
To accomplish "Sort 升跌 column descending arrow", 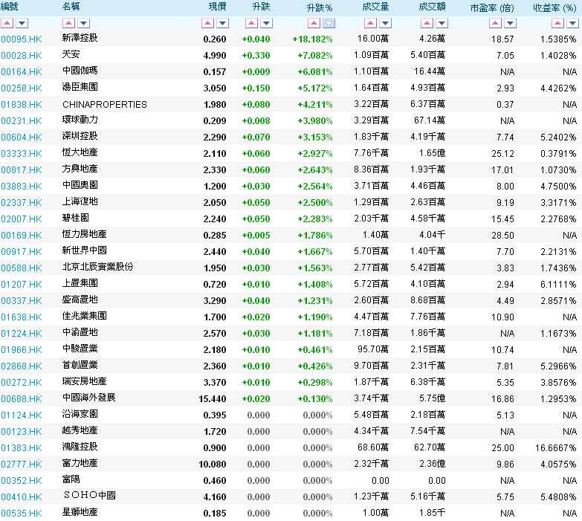I will coord(266,23).
